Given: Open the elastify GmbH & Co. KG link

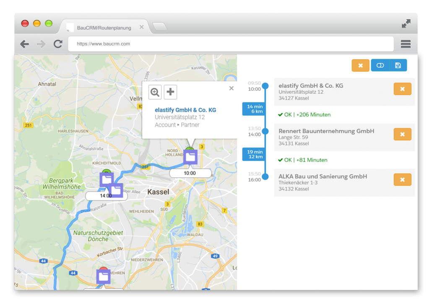Looking at the screenshot, I should 186,110.
